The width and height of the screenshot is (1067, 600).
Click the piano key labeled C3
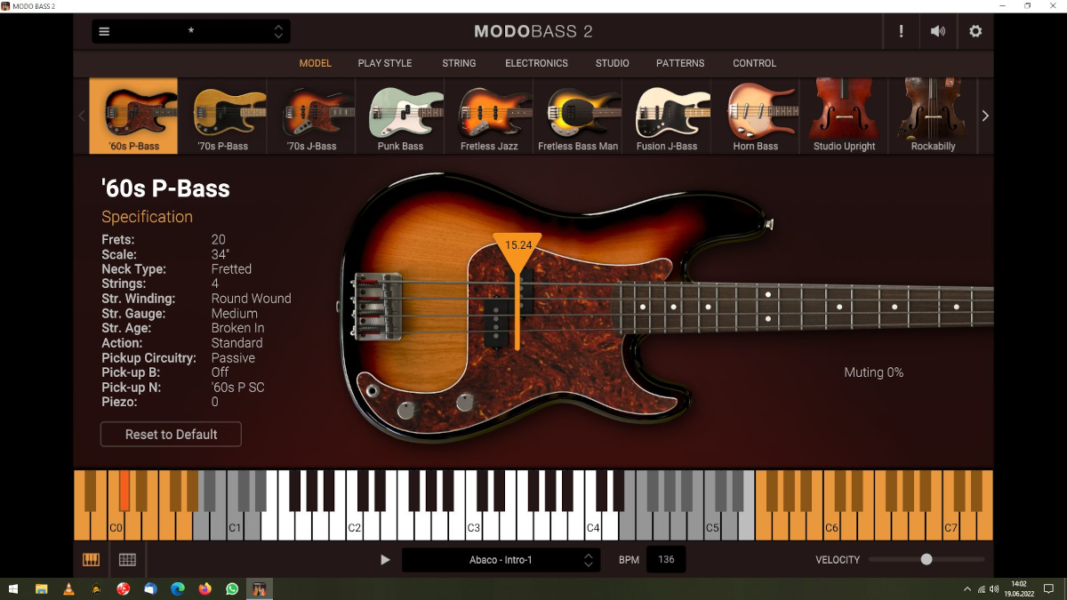tap(473, 527)
